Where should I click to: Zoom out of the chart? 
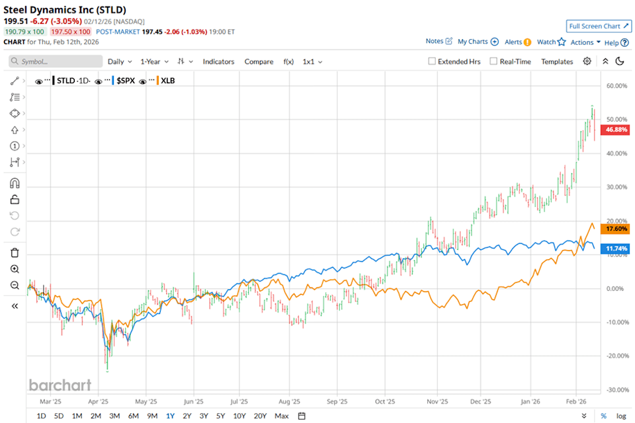point(15,286)
